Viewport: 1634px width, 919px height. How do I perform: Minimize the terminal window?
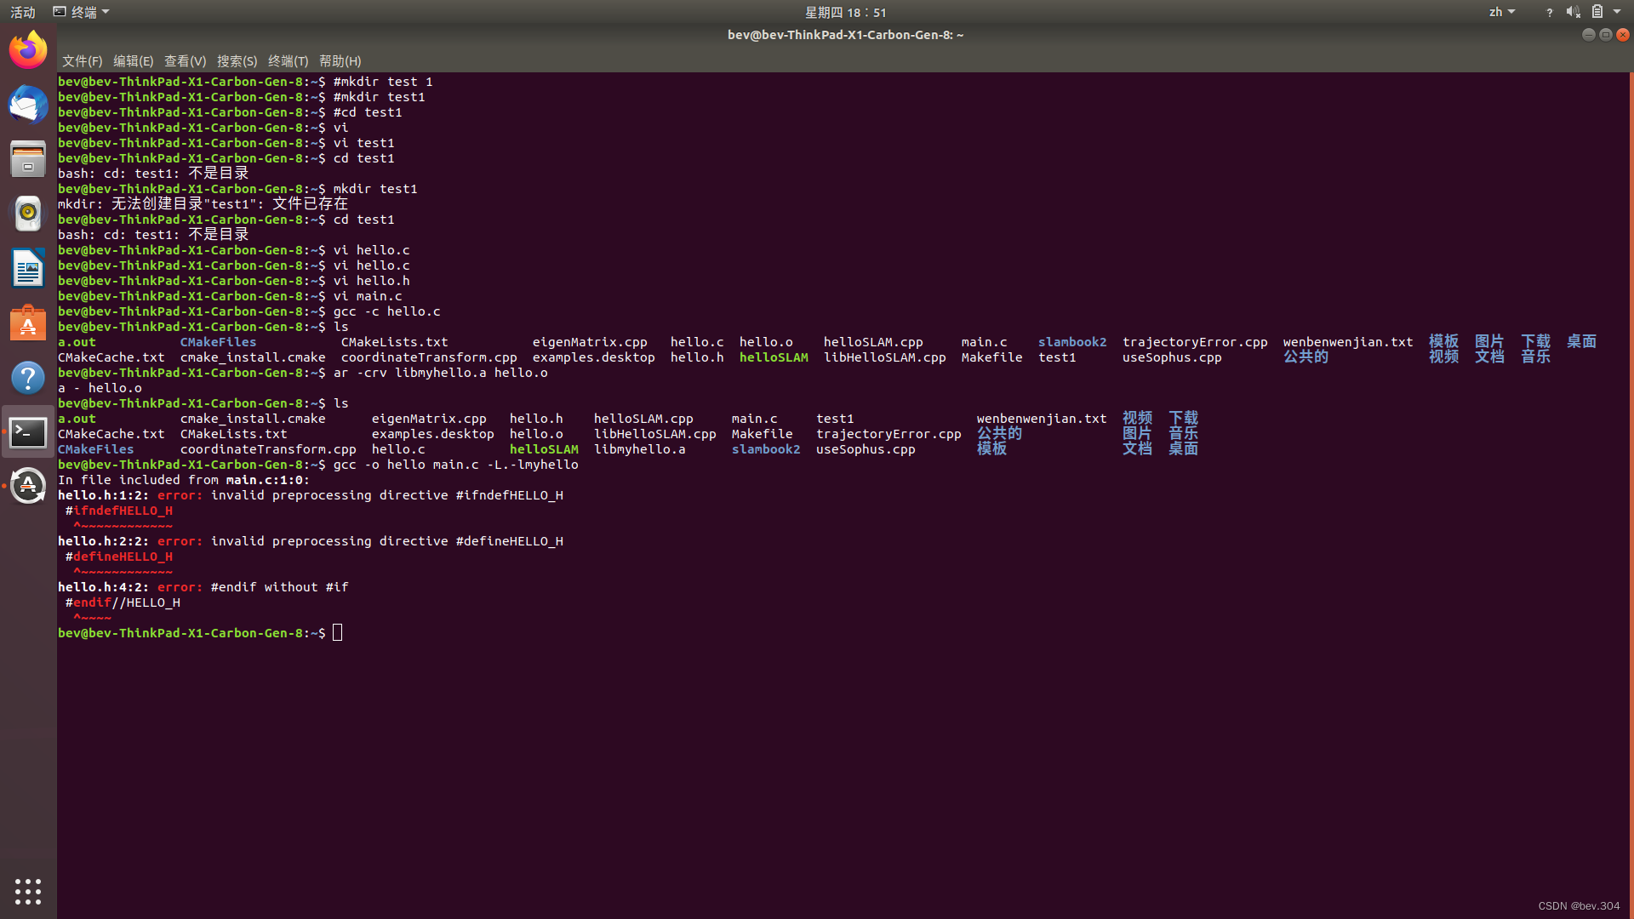pyautogui.click(x=1588, y=35)
